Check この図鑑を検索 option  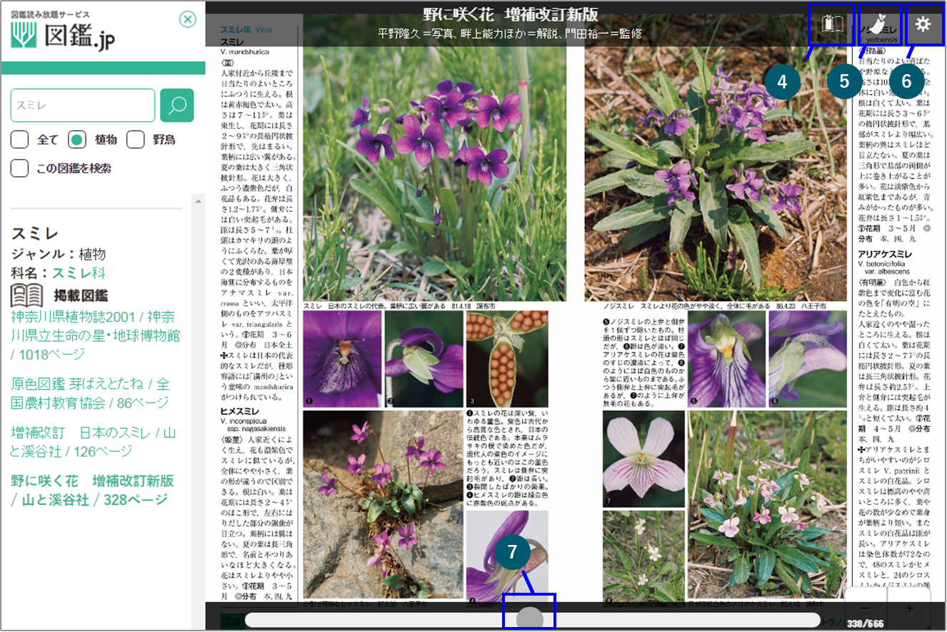pyautogui.click(x=20, y=168)
